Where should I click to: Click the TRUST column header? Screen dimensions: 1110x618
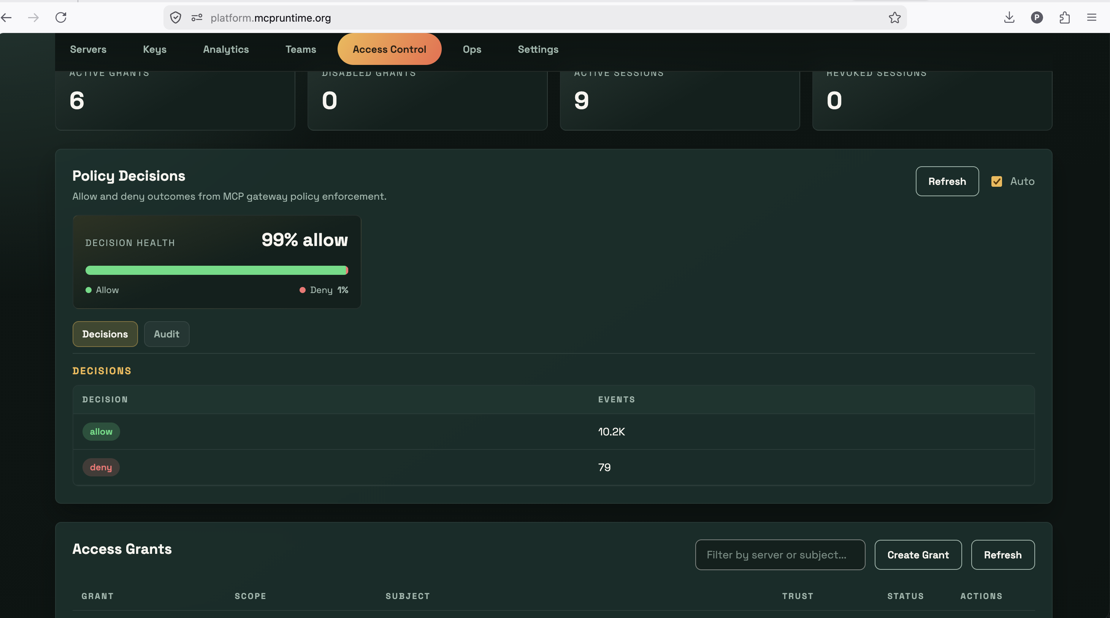(x=798, y=596)
